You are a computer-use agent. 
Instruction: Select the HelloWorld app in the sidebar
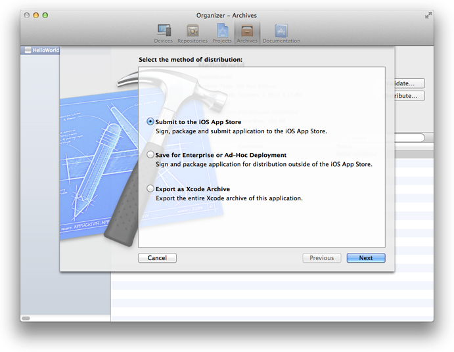pyautogui.click(x=41, y=50)
